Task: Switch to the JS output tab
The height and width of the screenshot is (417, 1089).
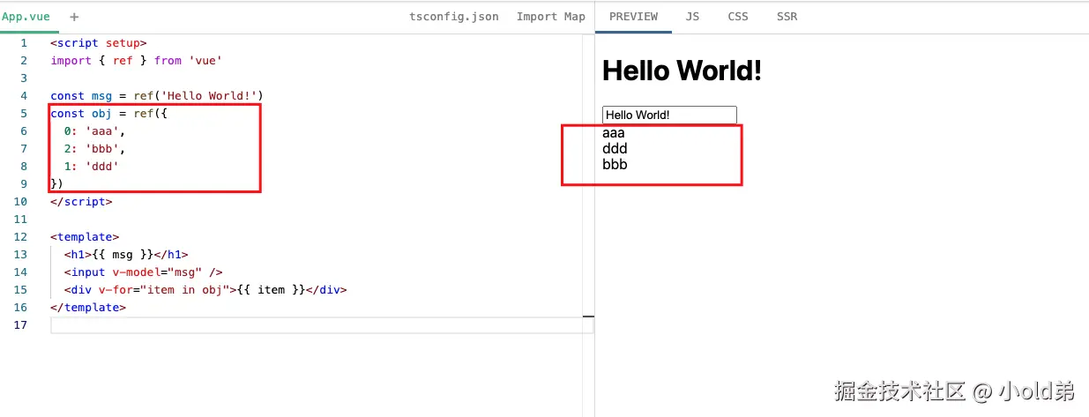Action: [x=692, y=17]
